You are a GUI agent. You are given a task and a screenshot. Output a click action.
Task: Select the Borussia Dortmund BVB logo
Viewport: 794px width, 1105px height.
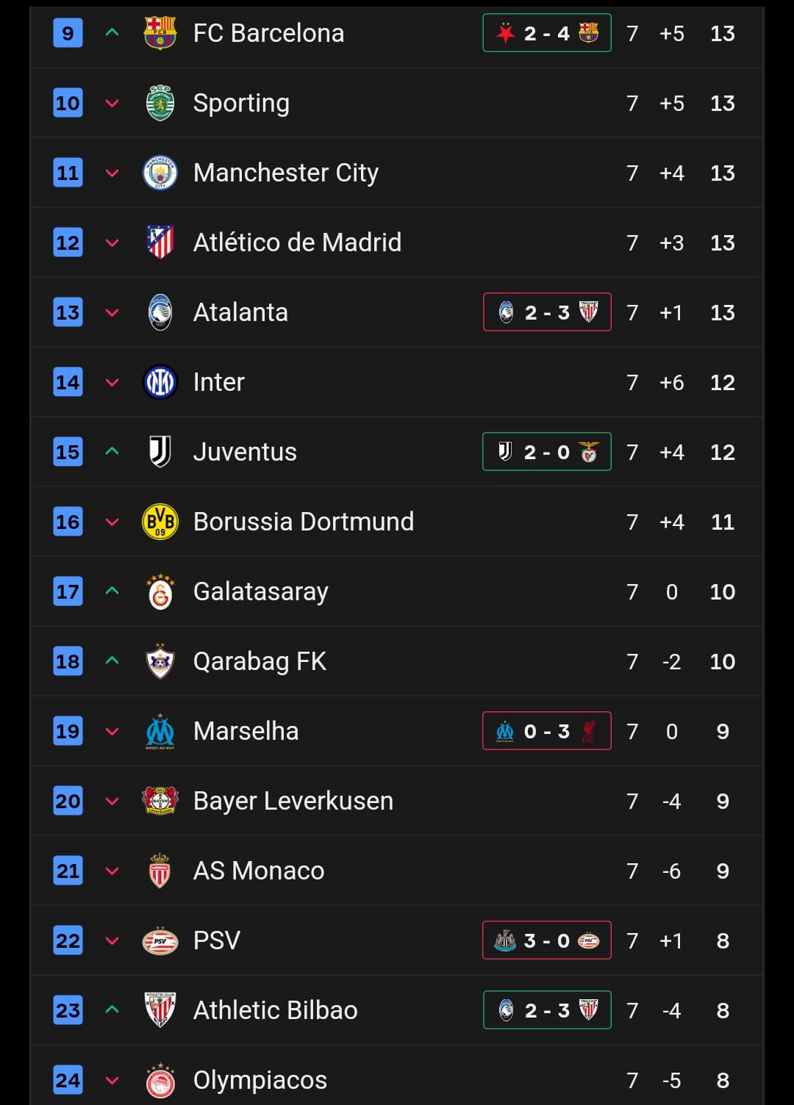[x=160, y=522]
